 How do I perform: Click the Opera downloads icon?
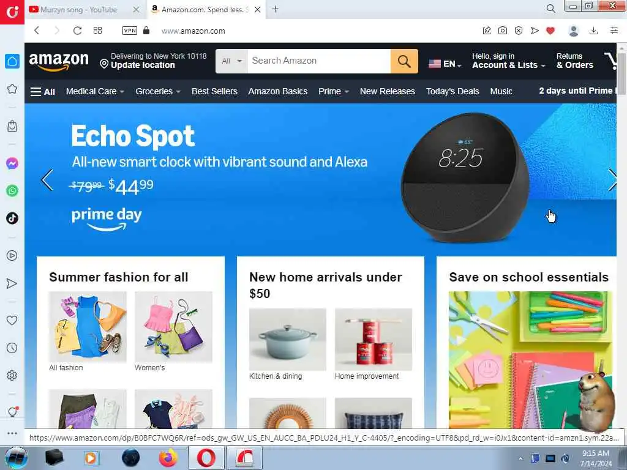point(593,31)
